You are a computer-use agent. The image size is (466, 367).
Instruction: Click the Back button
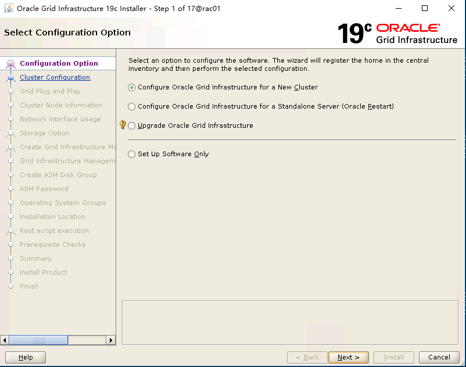[x=307, y=357]
